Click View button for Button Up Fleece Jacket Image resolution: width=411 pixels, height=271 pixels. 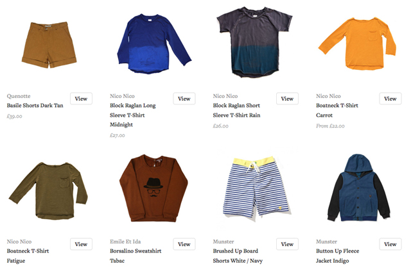click(390, 244)
